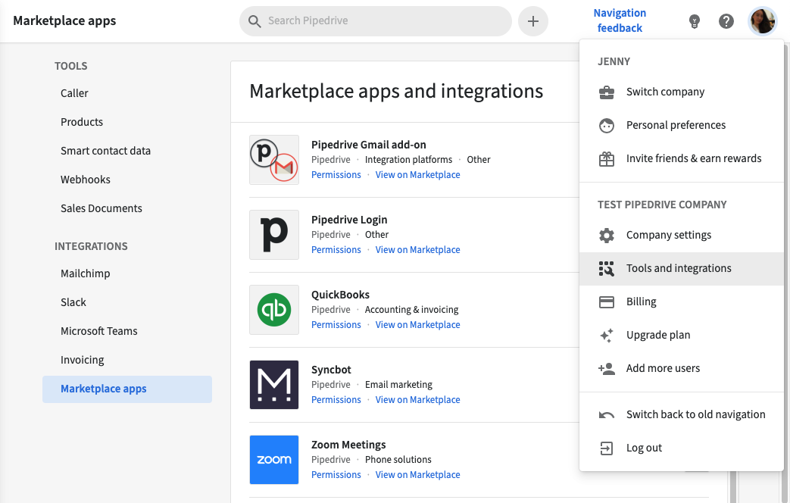
Task: Click the Personal preferences face icon
Action: click(x=607, y=126)
